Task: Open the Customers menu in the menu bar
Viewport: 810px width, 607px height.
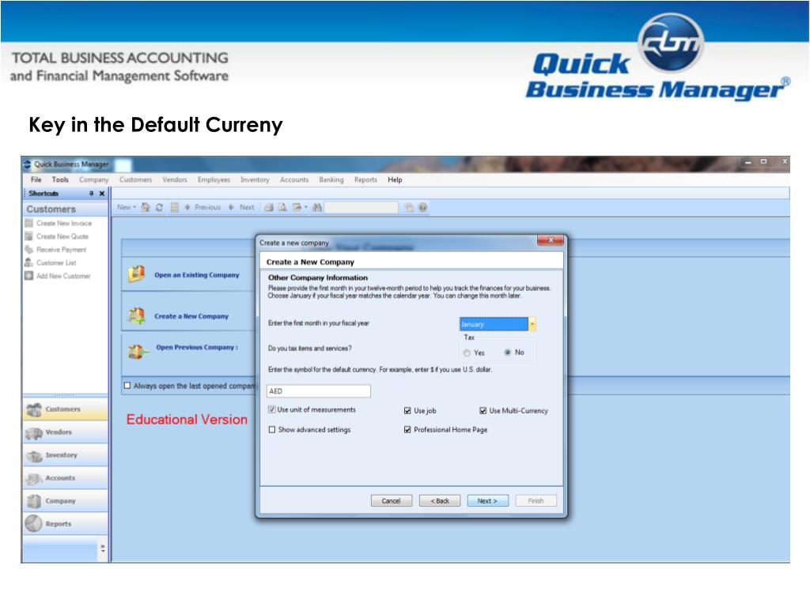Action: tap(135, 179)
